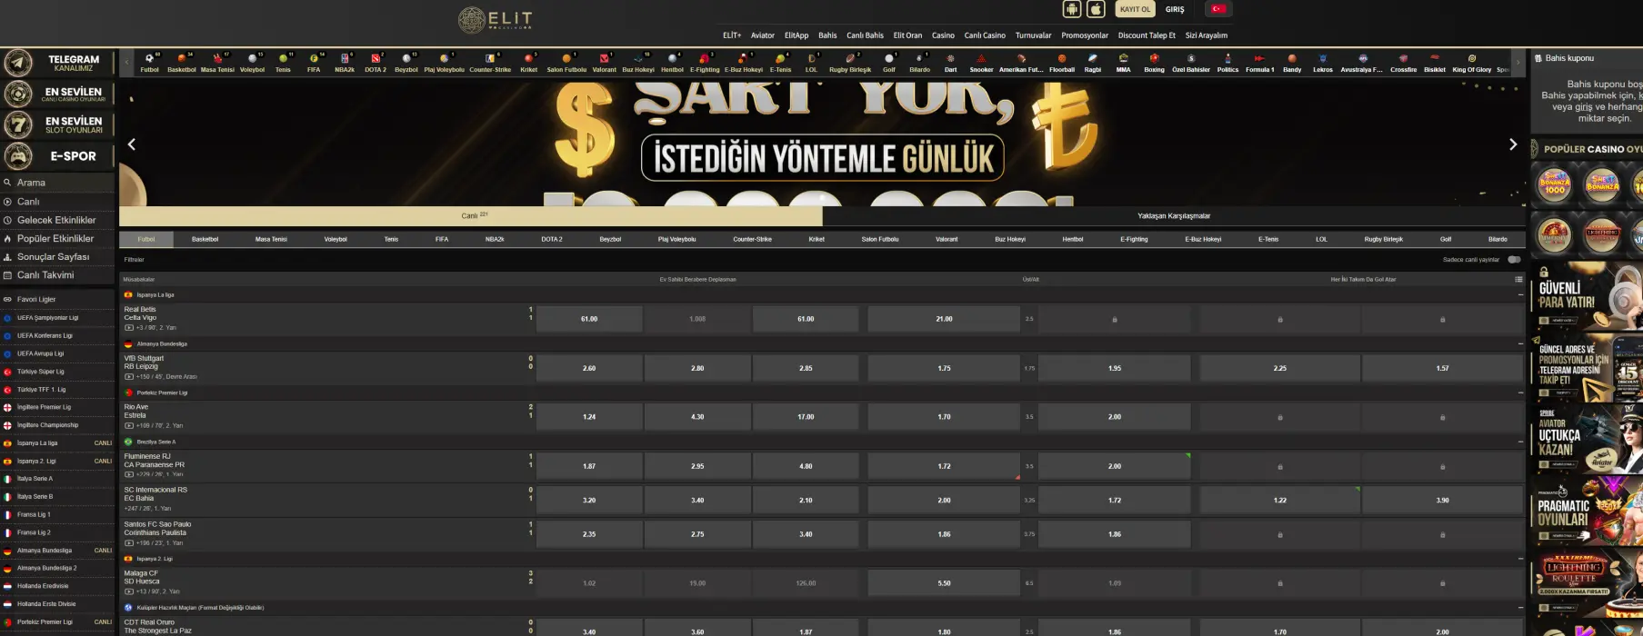Choose the Politics icon in the sports strip
1643x636 pixels.
click(1227, 63)
